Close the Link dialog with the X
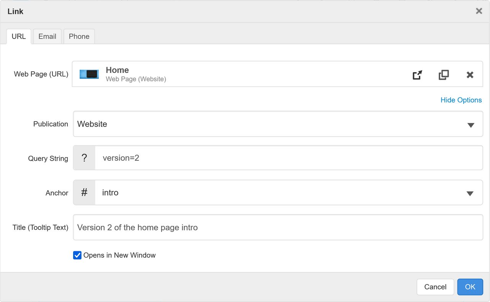The width and height of the screenshot is (490, 302). 479,11
